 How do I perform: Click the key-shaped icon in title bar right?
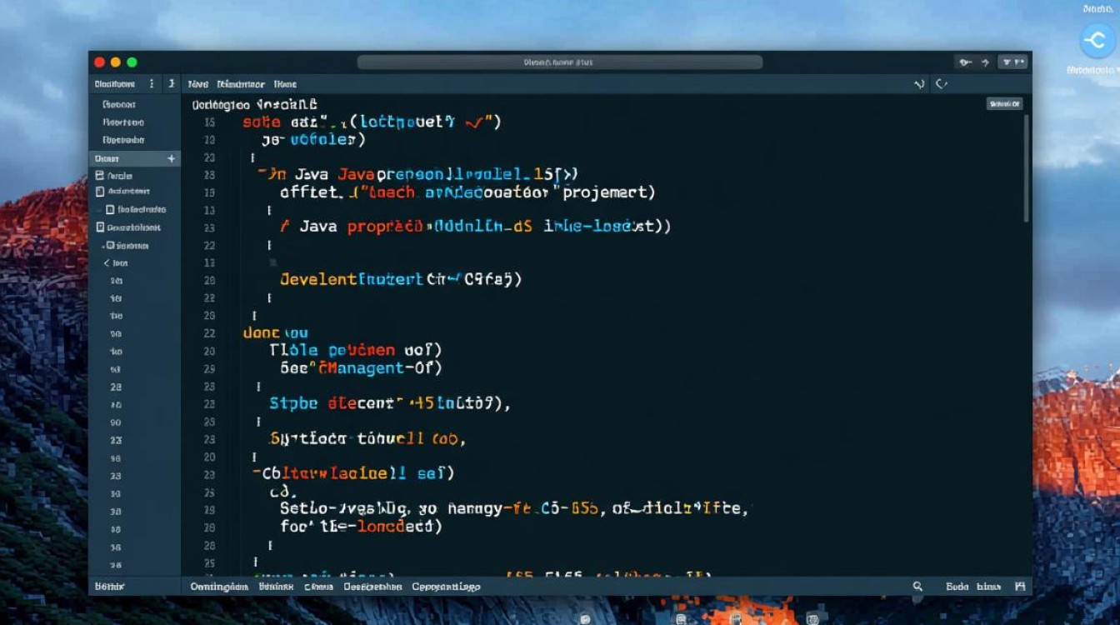965,62
